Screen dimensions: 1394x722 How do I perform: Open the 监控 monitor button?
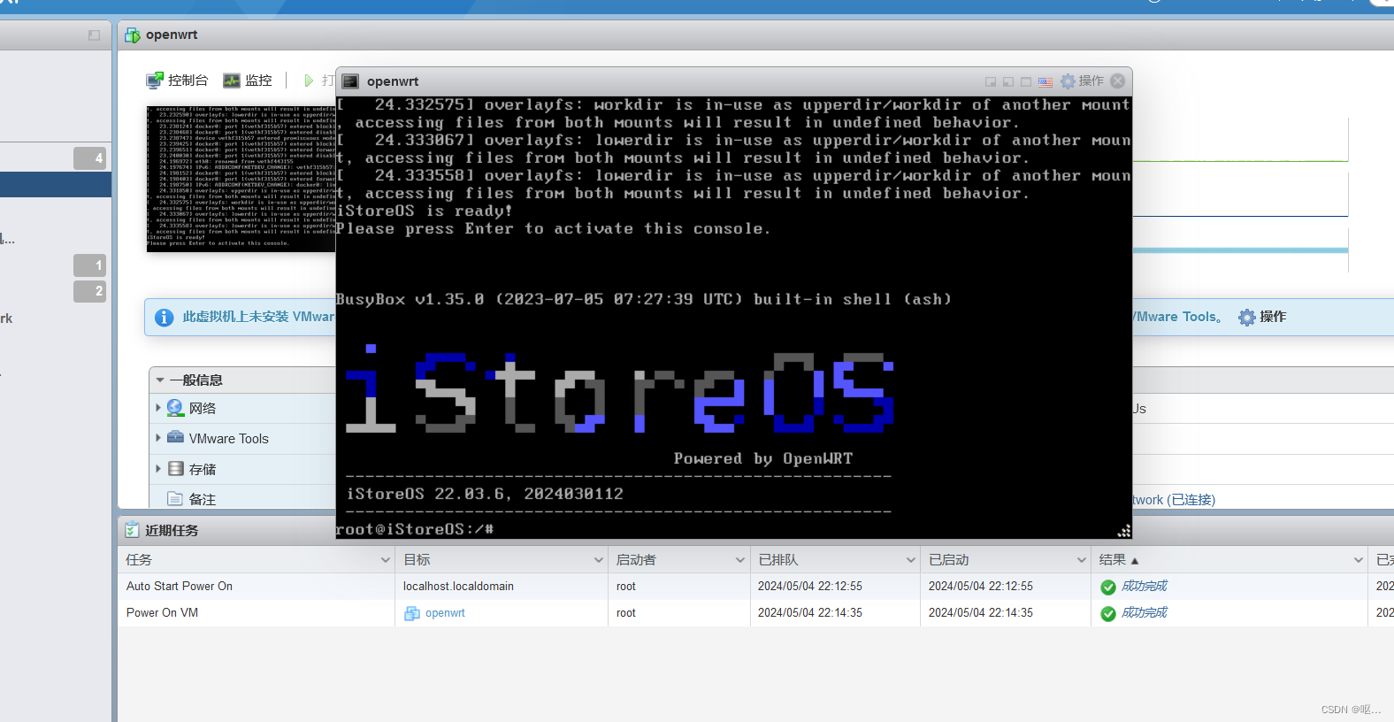[248, 81]
